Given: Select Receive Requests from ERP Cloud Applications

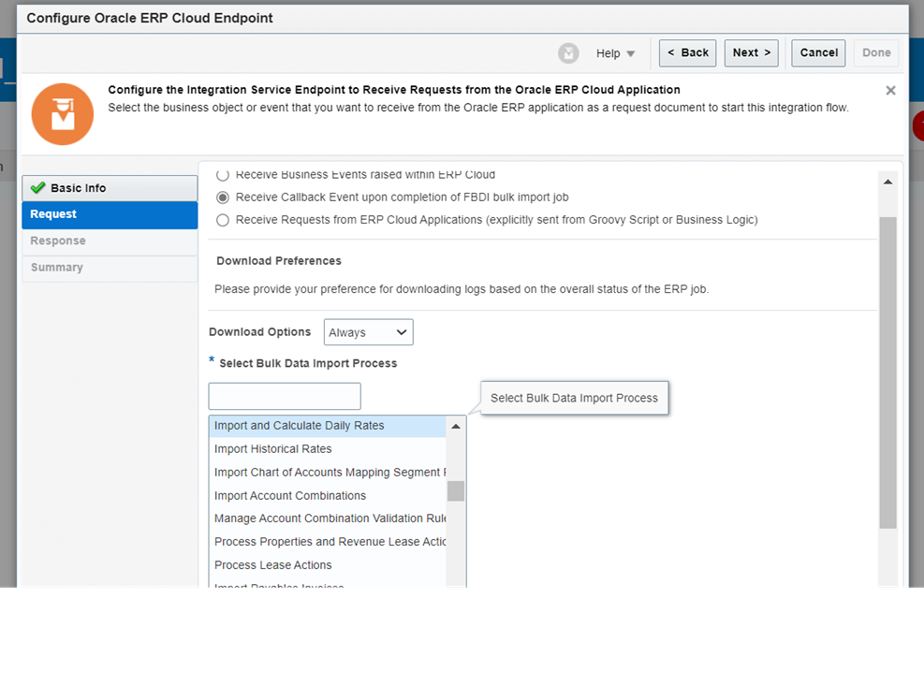Looking at the screenshot, I should click(223, 220).
